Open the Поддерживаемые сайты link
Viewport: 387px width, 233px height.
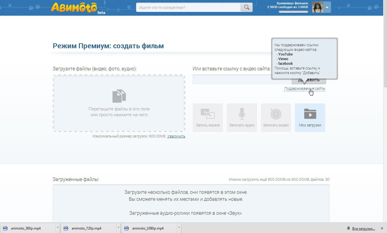(x=305, y=89)
